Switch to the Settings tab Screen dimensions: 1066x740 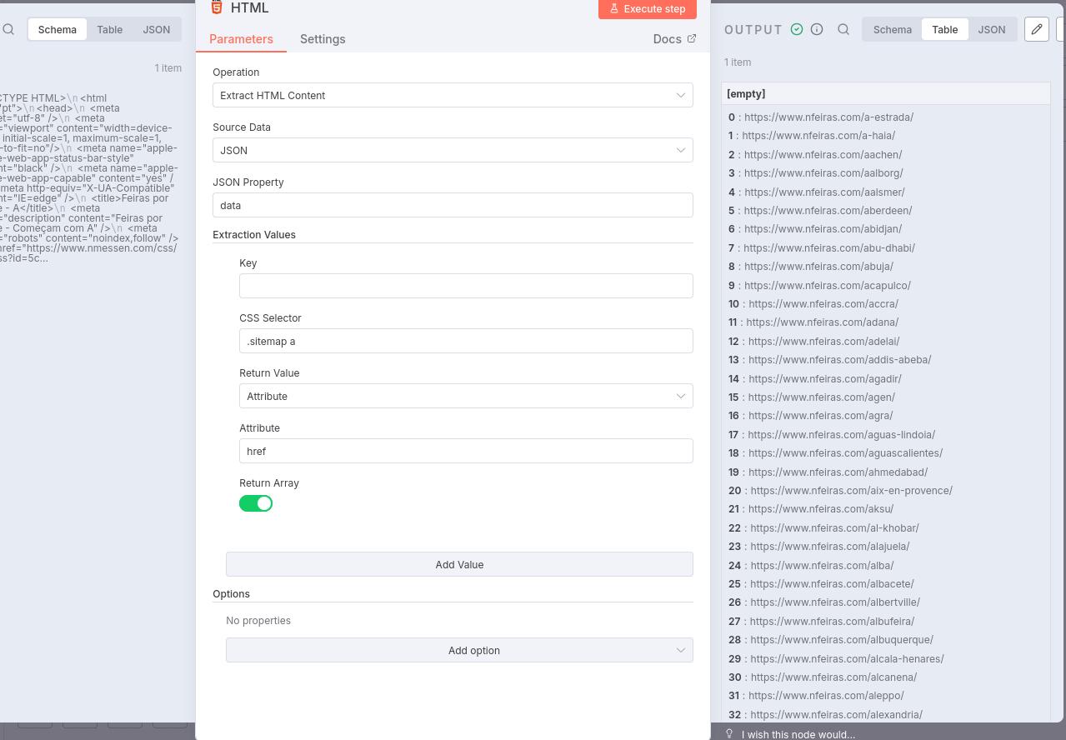(x=323, y=39)
